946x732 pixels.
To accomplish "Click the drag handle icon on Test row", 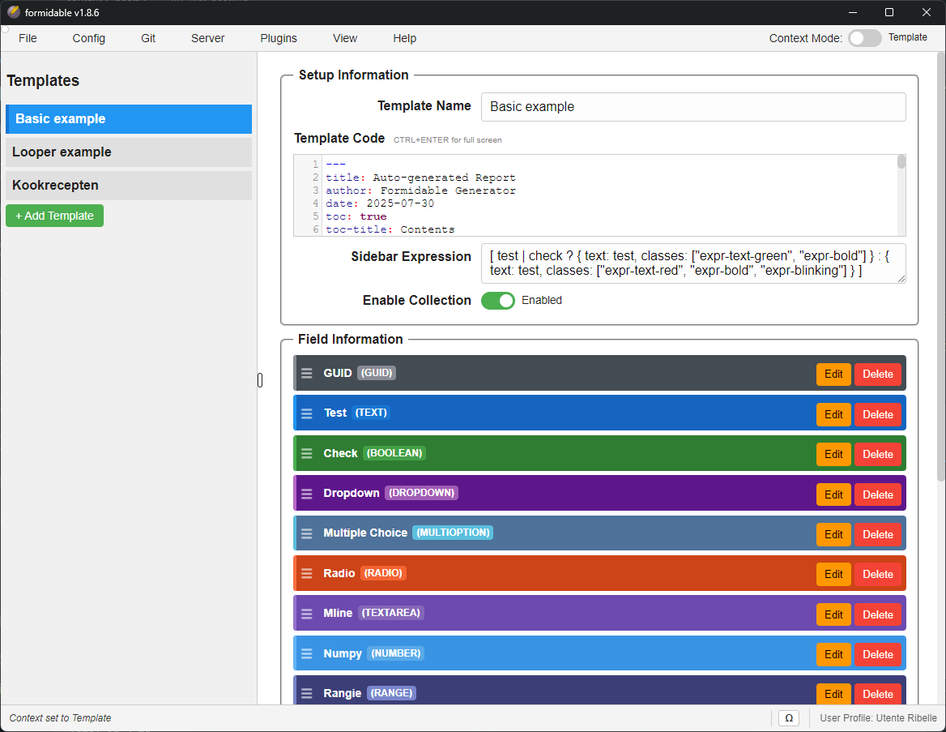I will 306,413.
